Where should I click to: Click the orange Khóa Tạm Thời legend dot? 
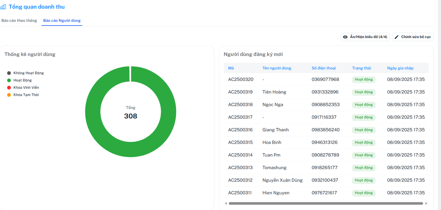(9, 95)
